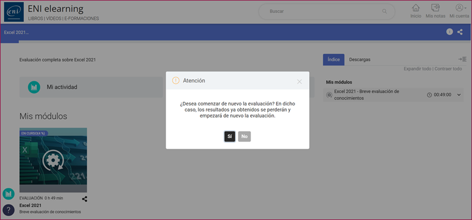The image size is (472, 220).
Task: Switch to the Índice tab
Action: click(334, 60)
